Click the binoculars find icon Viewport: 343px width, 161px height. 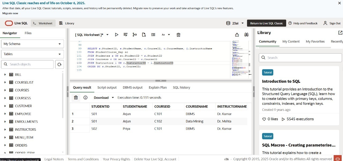click(x=246, y=35)
